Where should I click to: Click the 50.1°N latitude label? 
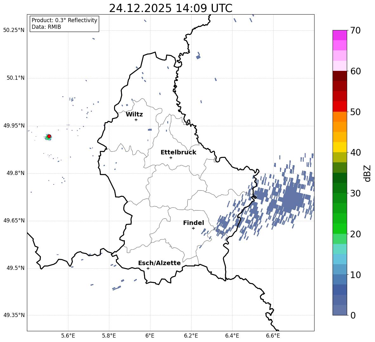coord(15,78)
